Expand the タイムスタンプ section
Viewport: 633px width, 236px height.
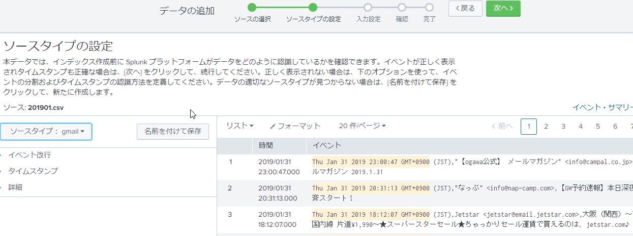coord(33,171)
